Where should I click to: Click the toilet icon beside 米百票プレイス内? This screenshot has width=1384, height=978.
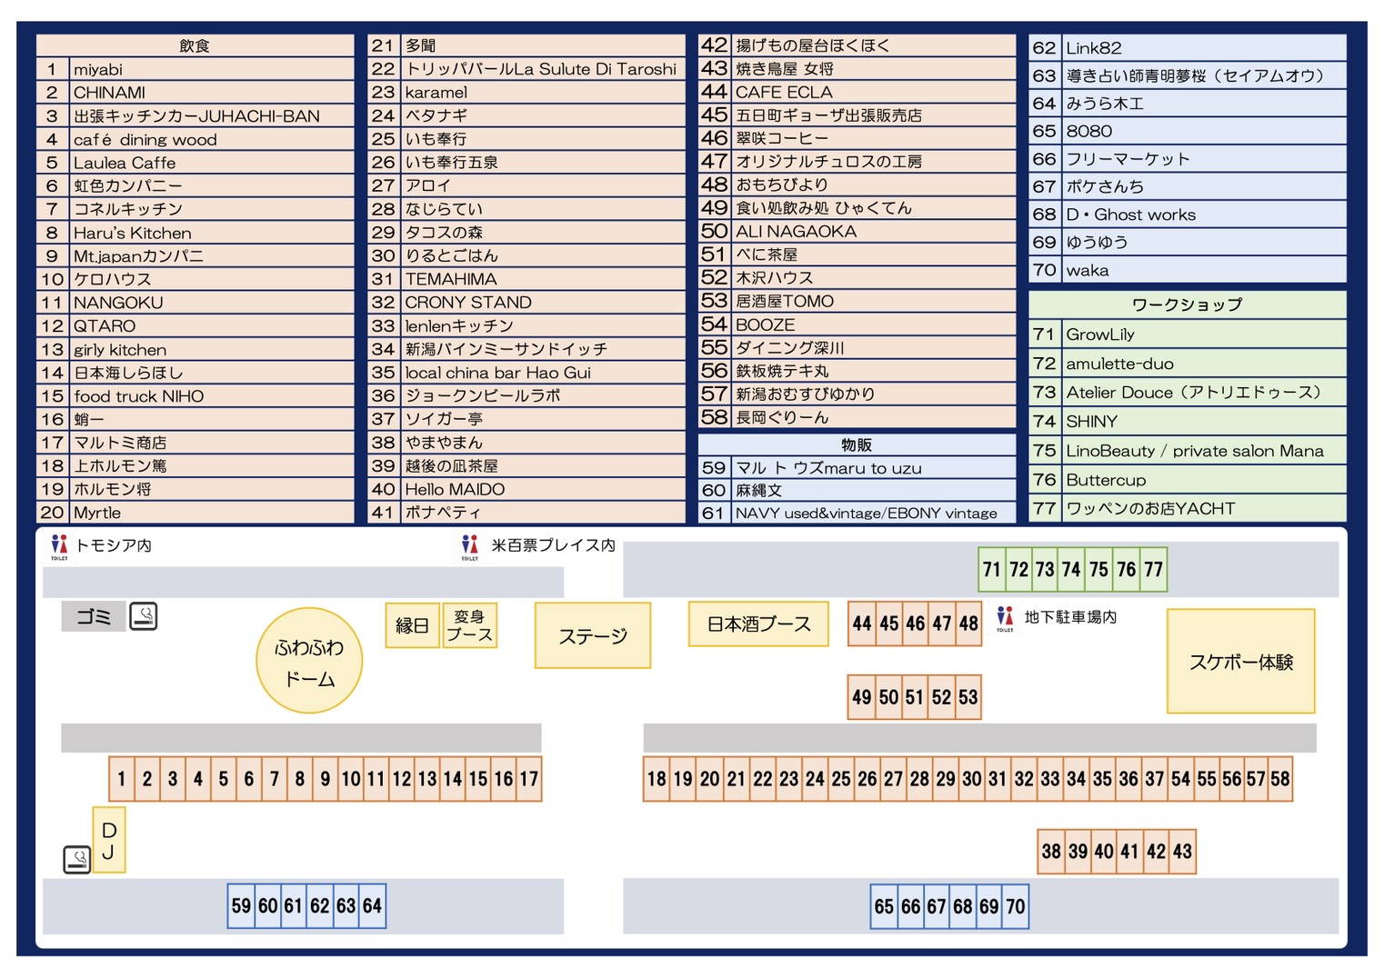470,547
